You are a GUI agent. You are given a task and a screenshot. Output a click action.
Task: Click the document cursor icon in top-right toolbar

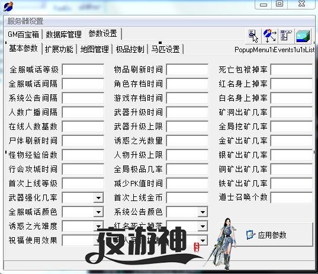point(253,36)
